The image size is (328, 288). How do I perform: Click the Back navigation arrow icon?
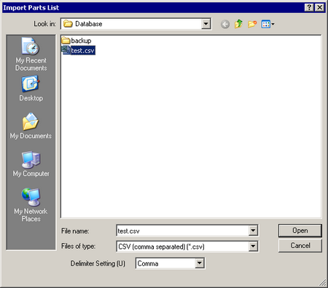[225, 24]
